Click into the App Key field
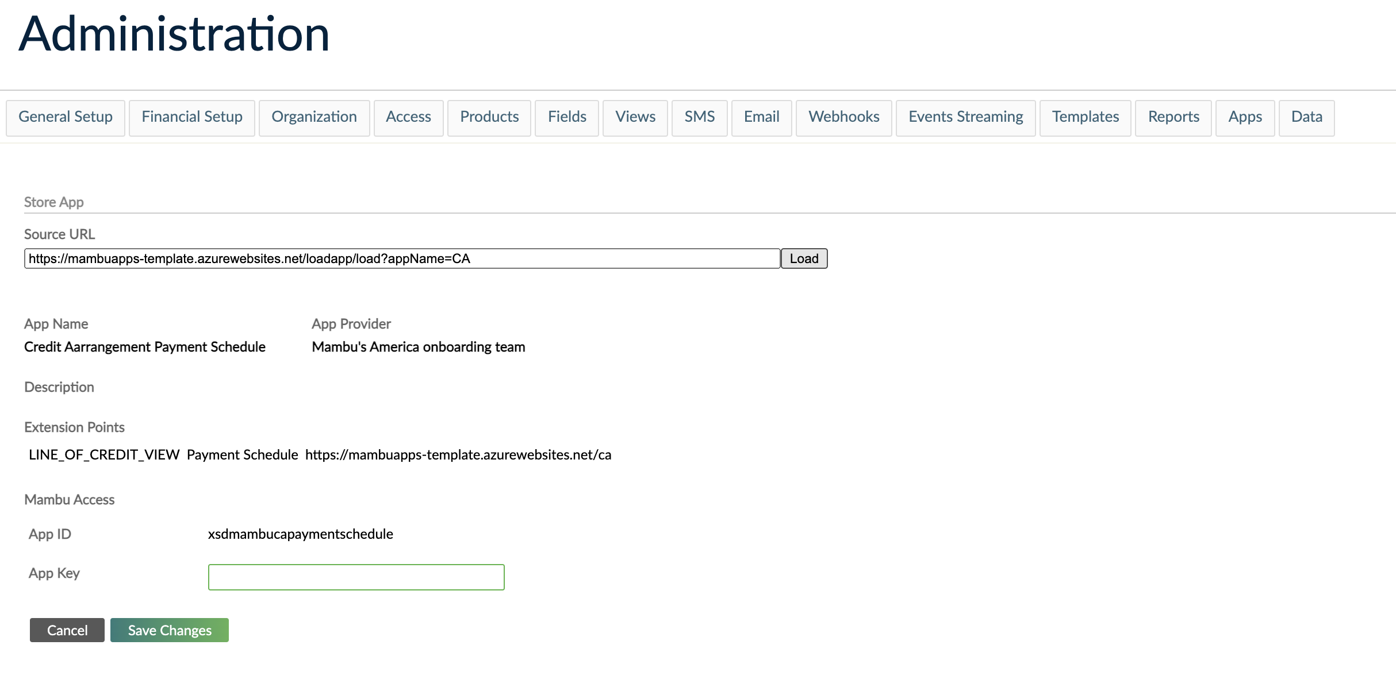Viewport: 1396px width, 695px height. coord(356,577)
